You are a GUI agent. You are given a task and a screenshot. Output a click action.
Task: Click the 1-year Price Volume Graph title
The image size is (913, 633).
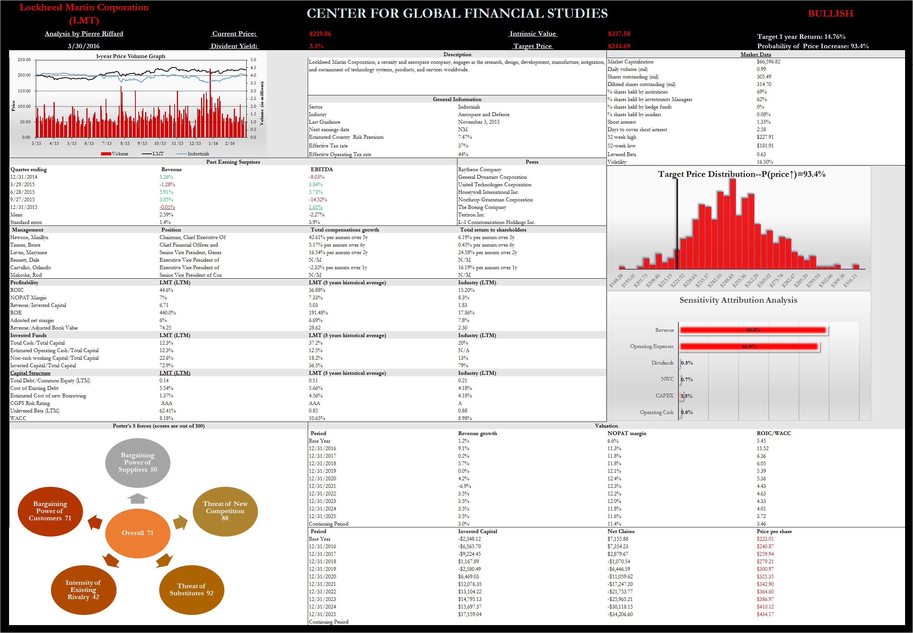point(130,56)
